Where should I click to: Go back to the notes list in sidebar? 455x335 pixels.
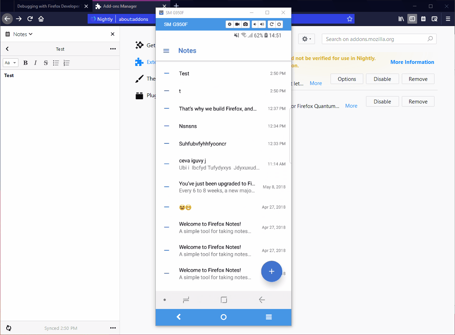point(7,49)
